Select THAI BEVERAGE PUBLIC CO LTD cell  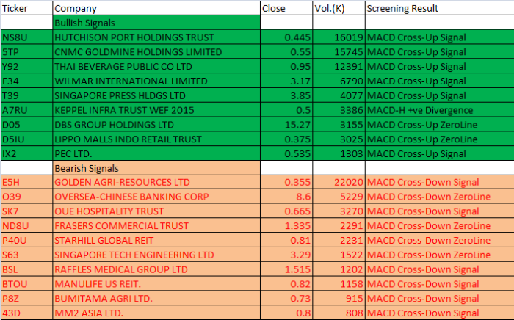(156, 67)
